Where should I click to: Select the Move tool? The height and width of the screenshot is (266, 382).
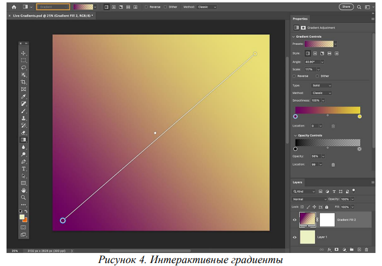(x=24, y=53)
